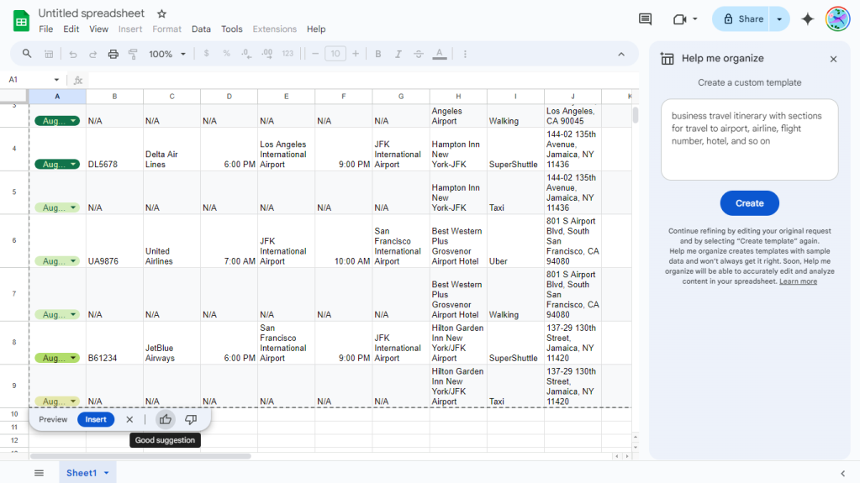Image resolution: width=860 pixels, height=483 pixels.
Task: Increase decimal places
Action: [267, 54]
